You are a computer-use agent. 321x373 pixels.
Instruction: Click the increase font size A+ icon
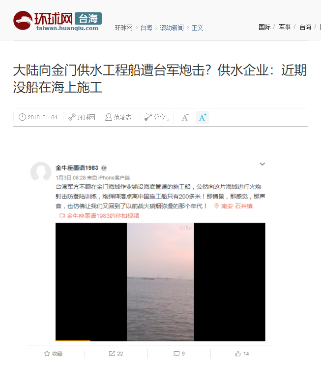(203, 117)
